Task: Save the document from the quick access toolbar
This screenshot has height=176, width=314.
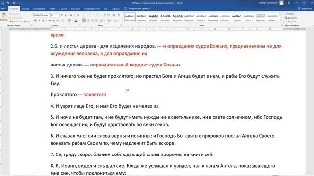Action: [x=3, y=3]
